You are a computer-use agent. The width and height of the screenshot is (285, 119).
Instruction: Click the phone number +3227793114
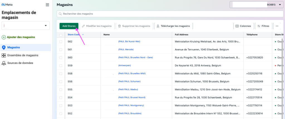coord(254,105)
